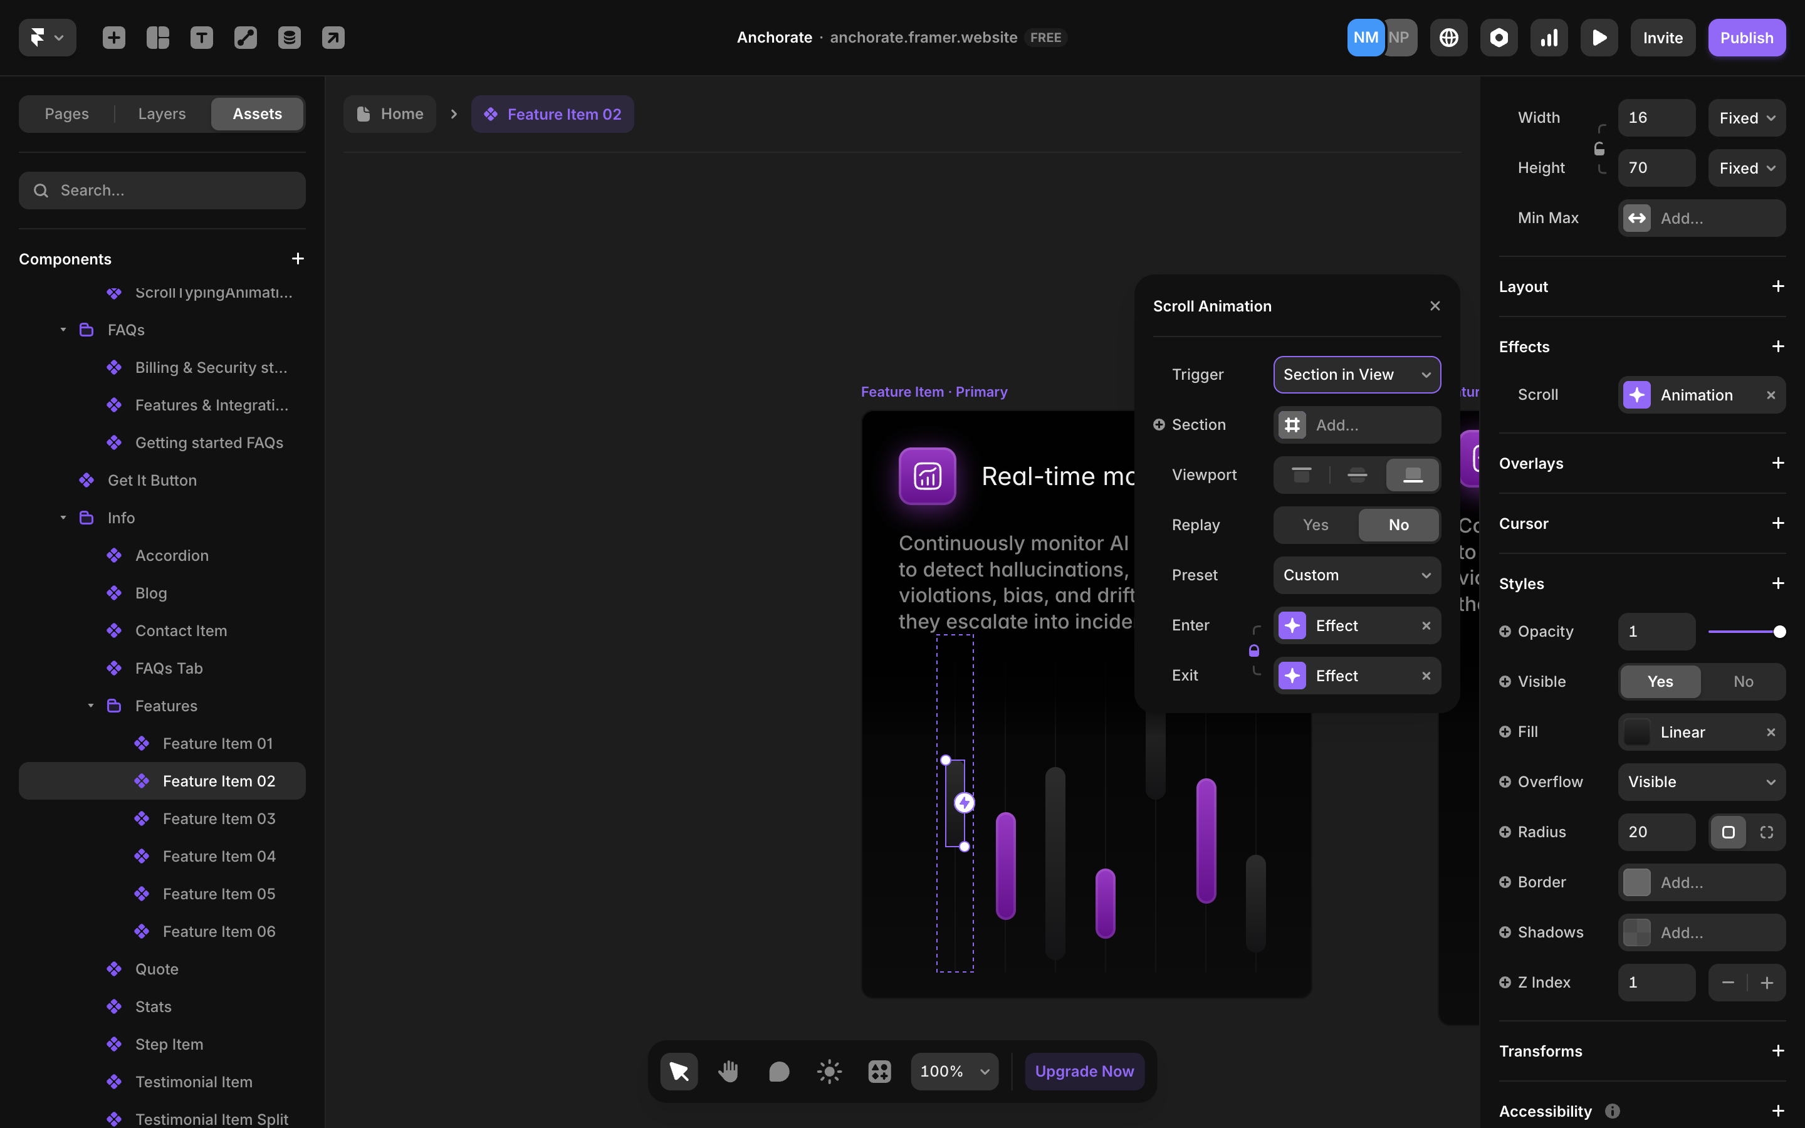
Task: Toggle the light mode sun icon
Action: point(829,1072)
